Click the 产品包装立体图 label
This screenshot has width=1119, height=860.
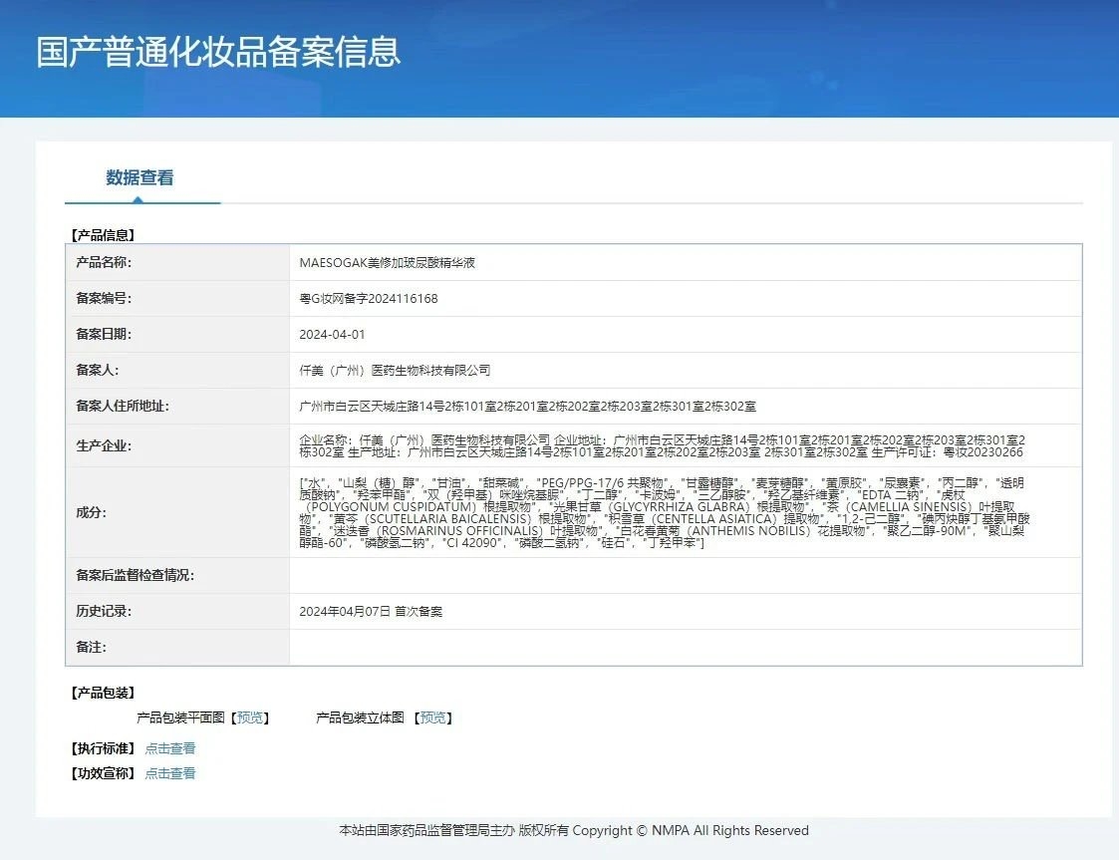(360, 717)
